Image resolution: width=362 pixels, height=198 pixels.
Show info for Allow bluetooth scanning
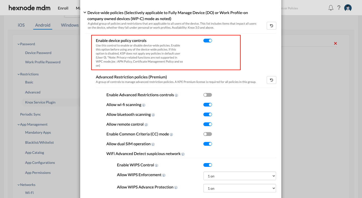(x=153, y=115)
